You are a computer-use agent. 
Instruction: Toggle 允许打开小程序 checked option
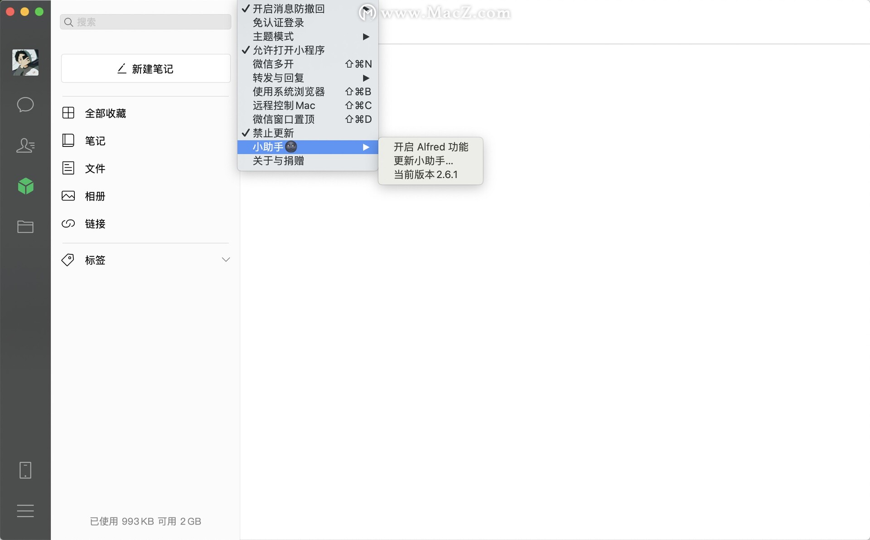tap(308, 50)
